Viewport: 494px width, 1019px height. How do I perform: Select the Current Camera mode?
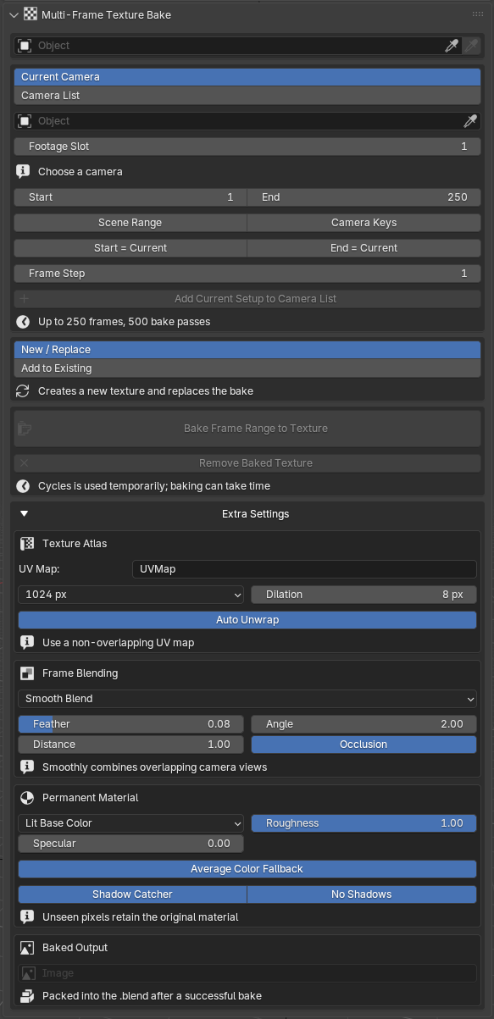coord(247,77)
